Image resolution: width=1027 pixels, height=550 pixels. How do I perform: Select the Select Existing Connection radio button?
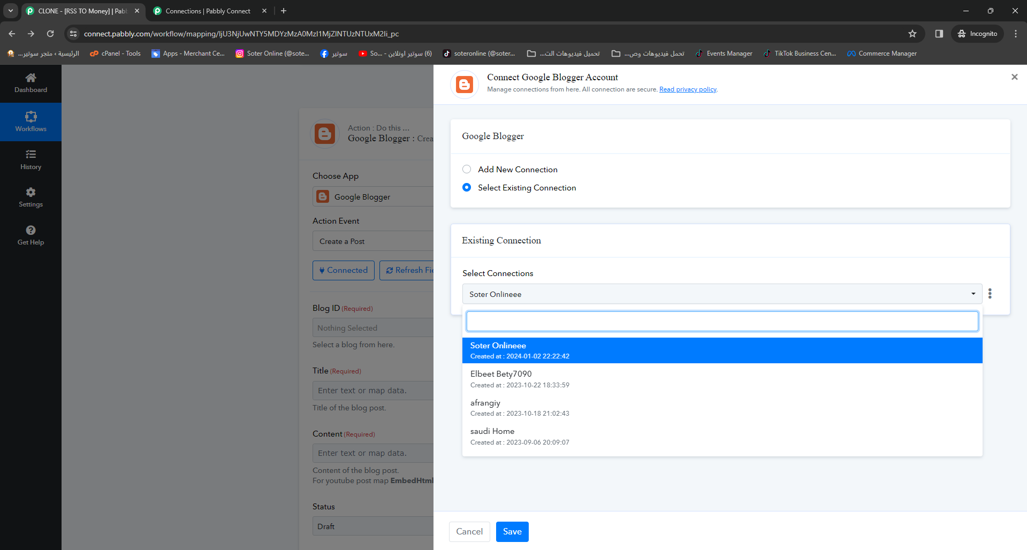coord(467,187)
